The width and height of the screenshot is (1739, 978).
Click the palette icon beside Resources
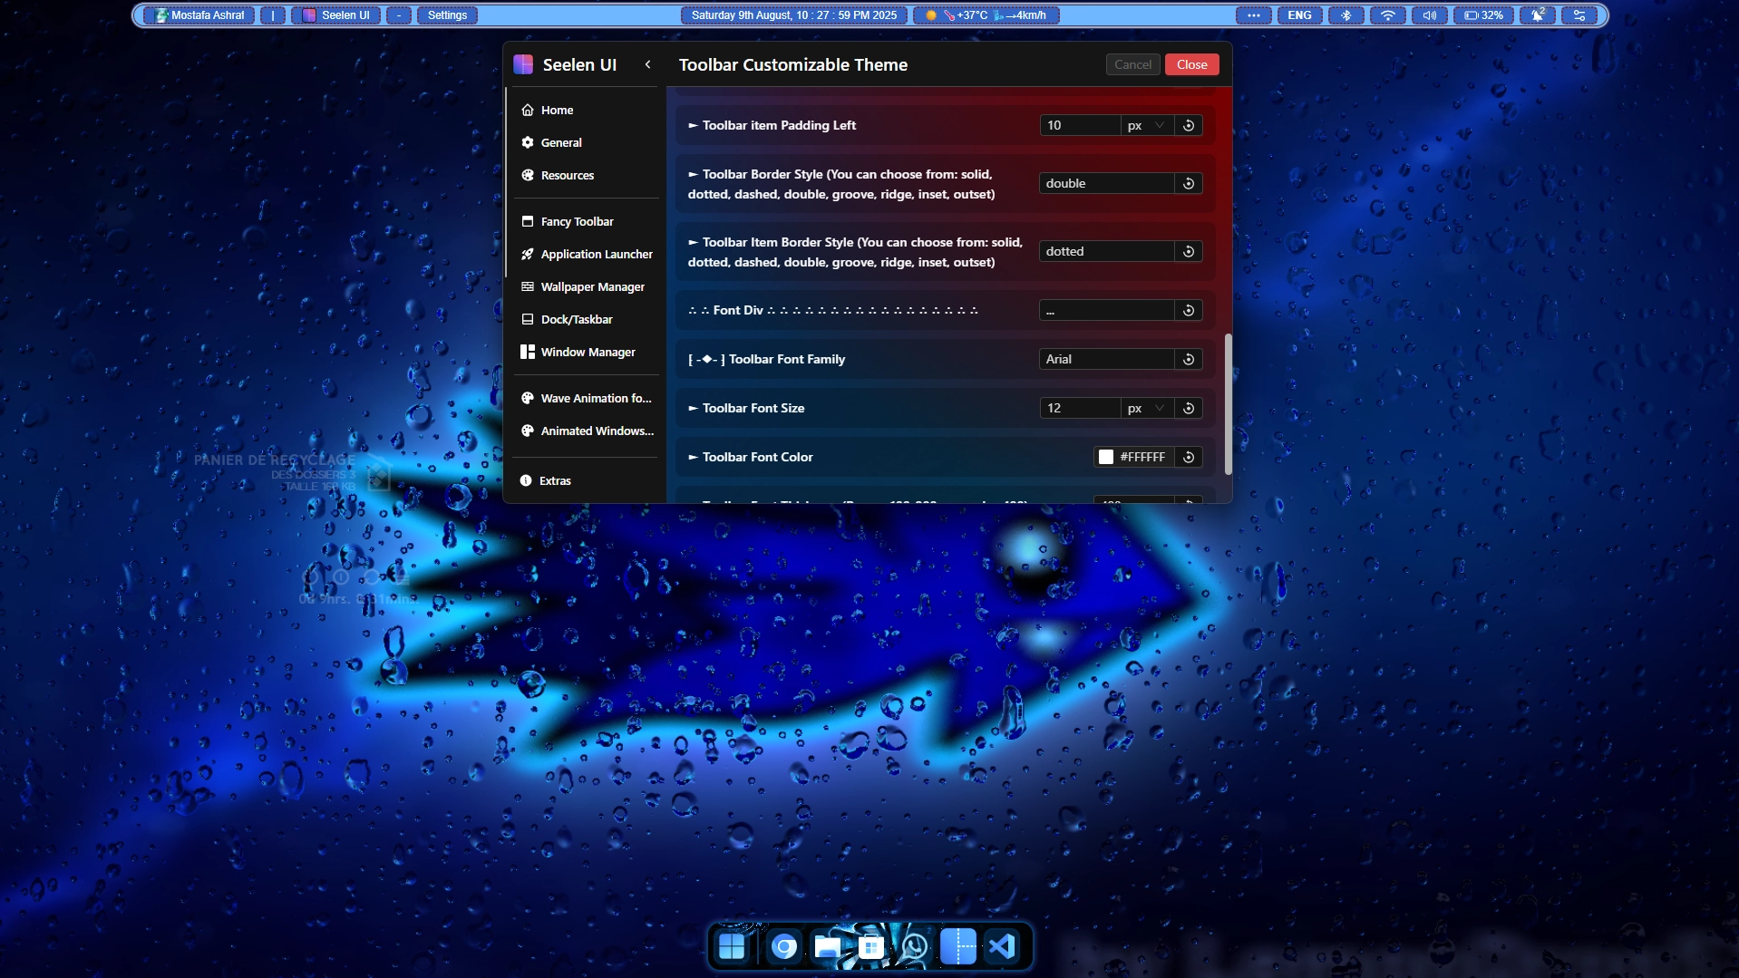coord(528,175)
